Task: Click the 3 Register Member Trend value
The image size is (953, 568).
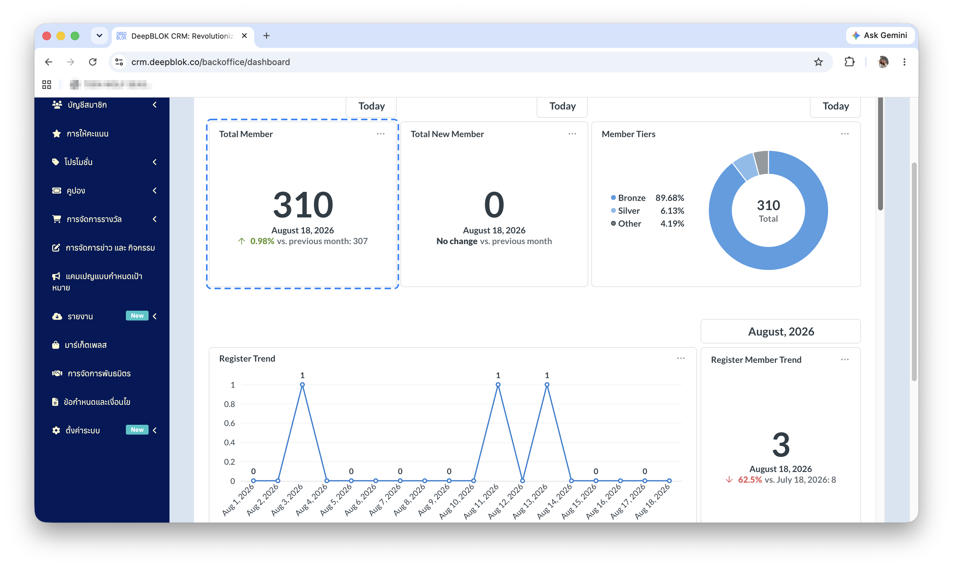Action: pos(781,445)
